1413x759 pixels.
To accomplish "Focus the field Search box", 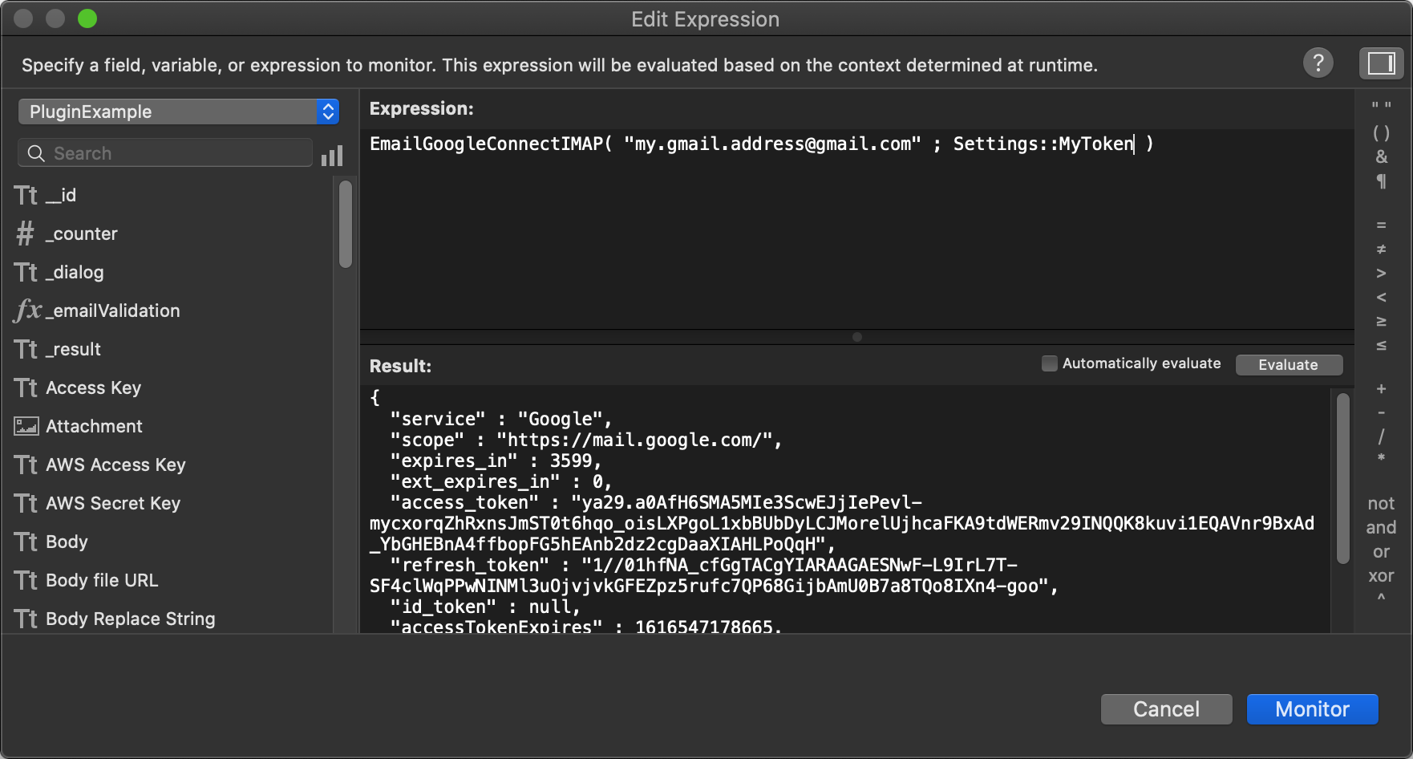I will pos(165,152).
